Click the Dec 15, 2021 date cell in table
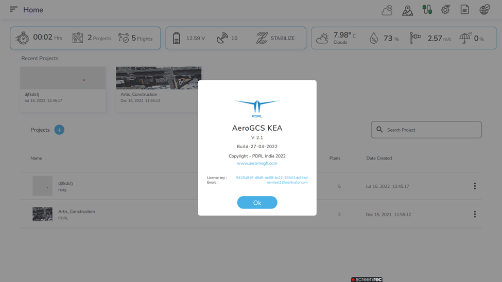 pyautogui.click(x=388, y=215)
